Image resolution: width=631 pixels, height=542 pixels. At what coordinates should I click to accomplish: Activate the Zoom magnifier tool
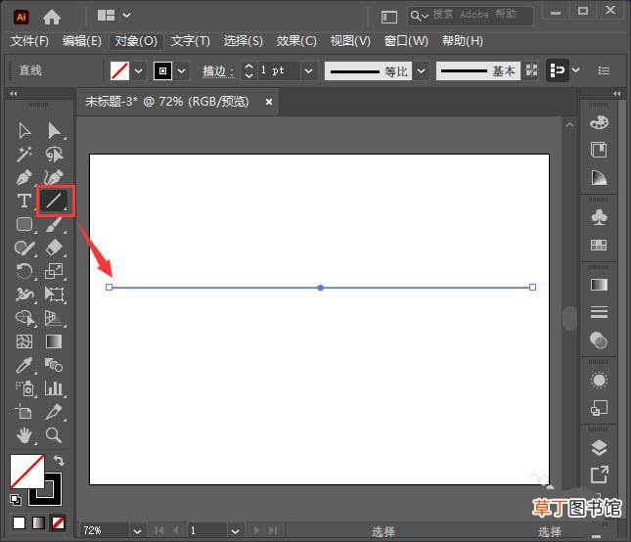54,435
